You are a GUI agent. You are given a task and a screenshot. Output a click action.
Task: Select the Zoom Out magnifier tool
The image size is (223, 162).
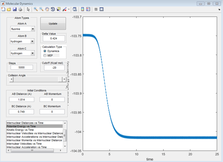(x=41, y=9)
